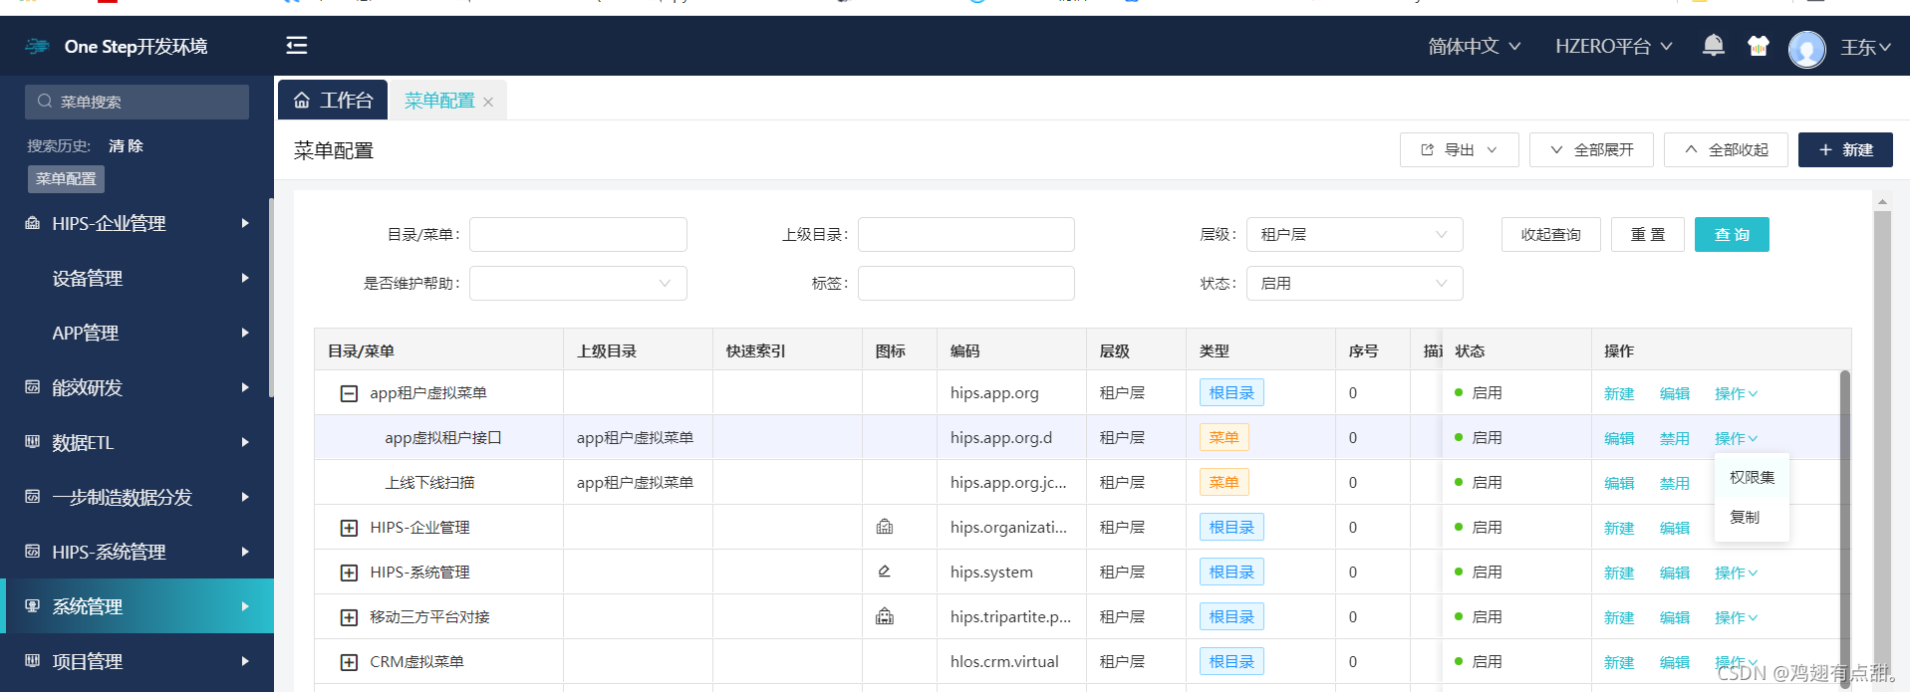
Task: Click 禁用 in app虚拟租户接口 row
Action: (x=1674, y=438)
